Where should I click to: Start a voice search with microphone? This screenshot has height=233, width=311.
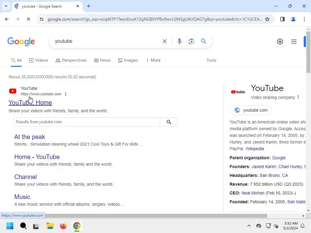click(179, 41)
